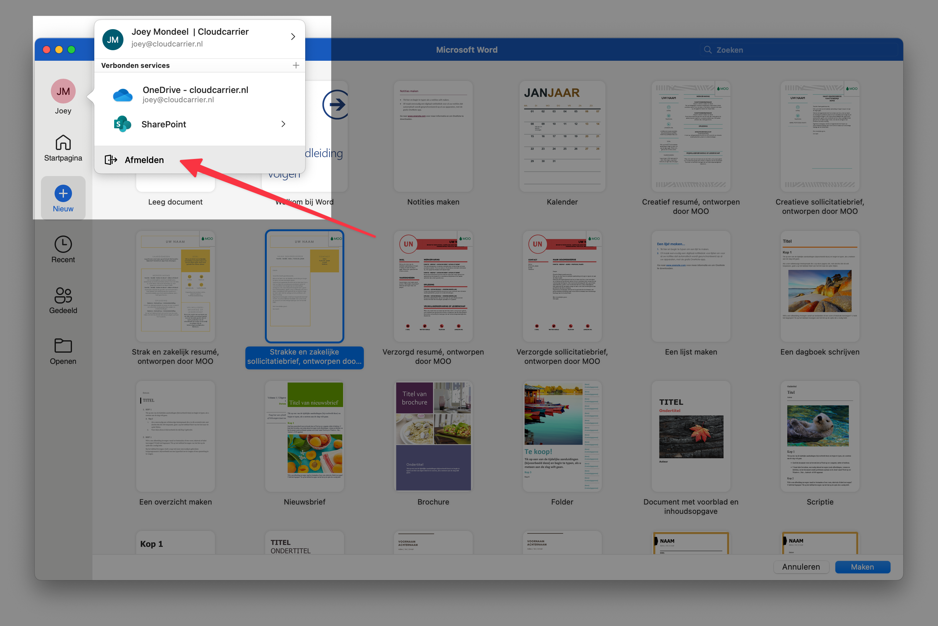Select Een dagboek schrijven template

[820, 286]
